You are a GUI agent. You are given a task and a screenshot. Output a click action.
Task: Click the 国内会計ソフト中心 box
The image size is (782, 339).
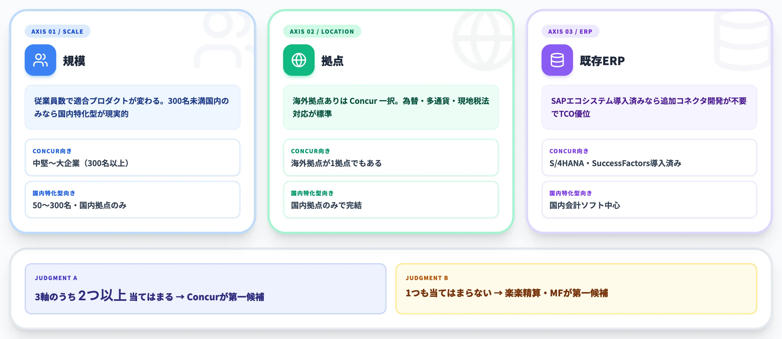tap(649, 200)
